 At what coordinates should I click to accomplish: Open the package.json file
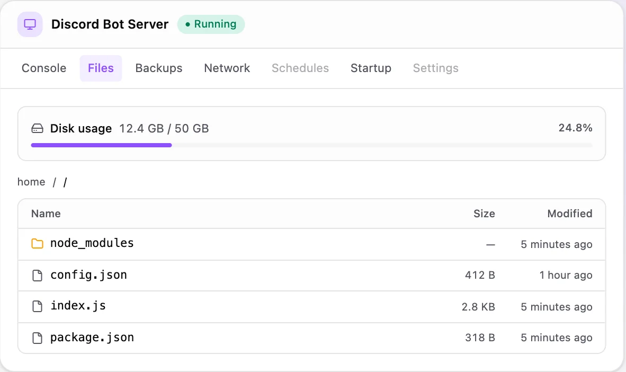(92, 337)
